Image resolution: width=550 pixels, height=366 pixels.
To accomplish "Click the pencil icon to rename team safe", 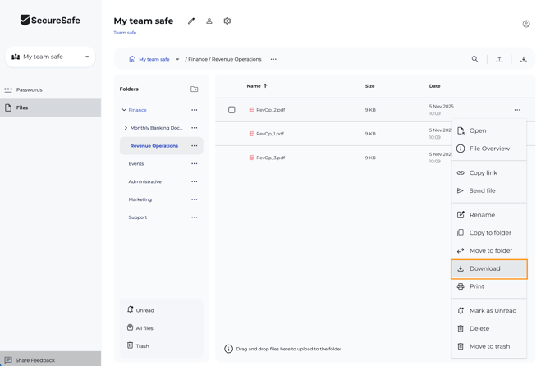I will point(191,21).
